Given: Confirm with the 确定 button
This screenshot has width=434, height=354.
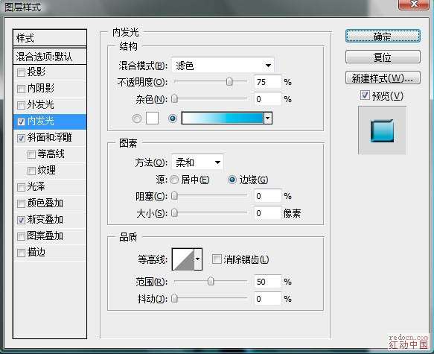Looking at the screenshot, I should [383, 36].
